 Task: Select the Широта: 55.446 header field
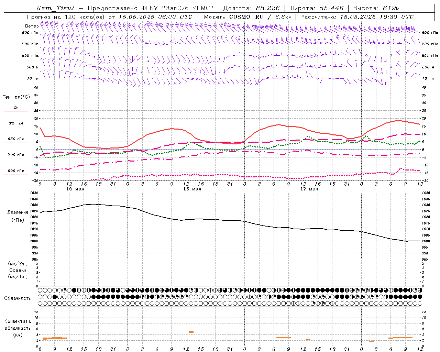[316, 8]
